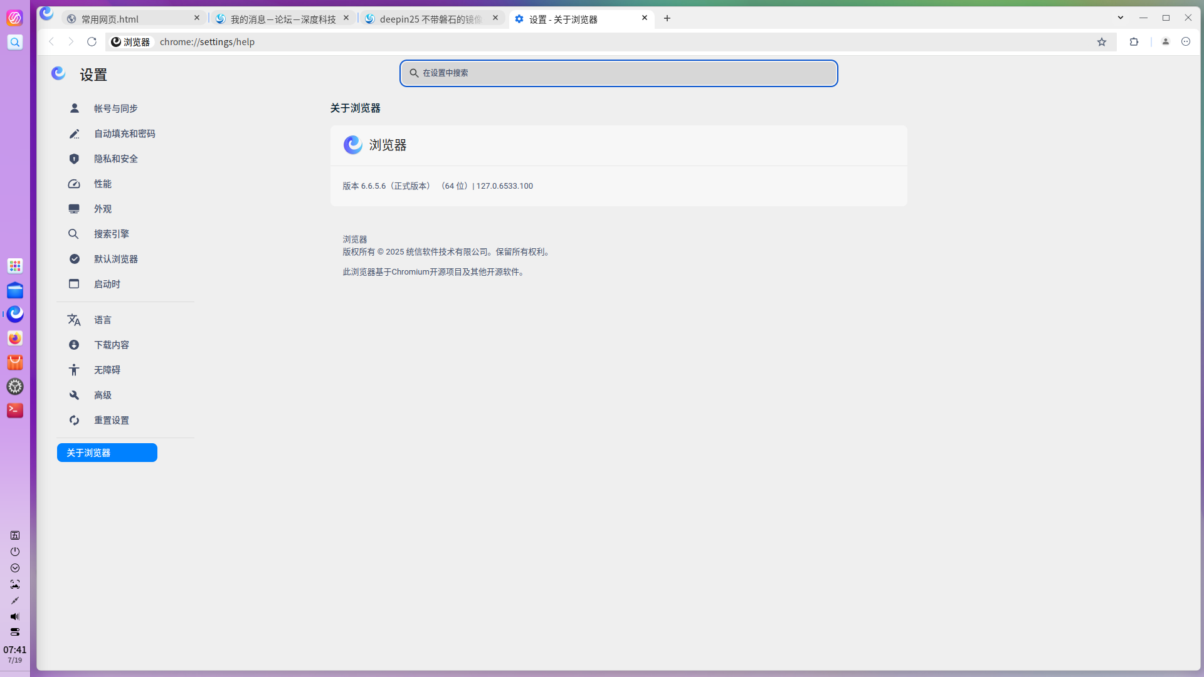Switch to the 我的消息 forum tab

[x=282, y=19]
